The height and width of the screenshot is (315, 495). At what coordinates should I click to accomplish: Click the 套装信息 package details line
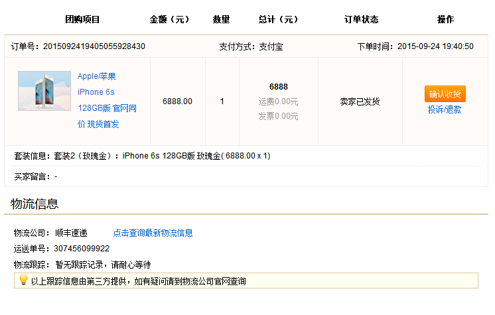[x=142, y=156]
